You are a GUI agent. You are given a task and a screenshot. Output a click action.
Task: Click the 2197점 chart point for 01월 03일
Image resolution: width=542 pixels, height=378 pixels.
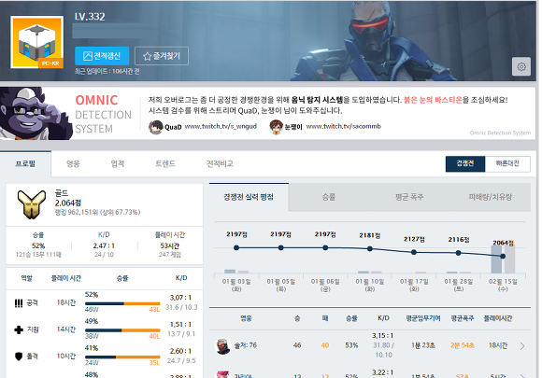pyautogui.click(x=236, y=248)
